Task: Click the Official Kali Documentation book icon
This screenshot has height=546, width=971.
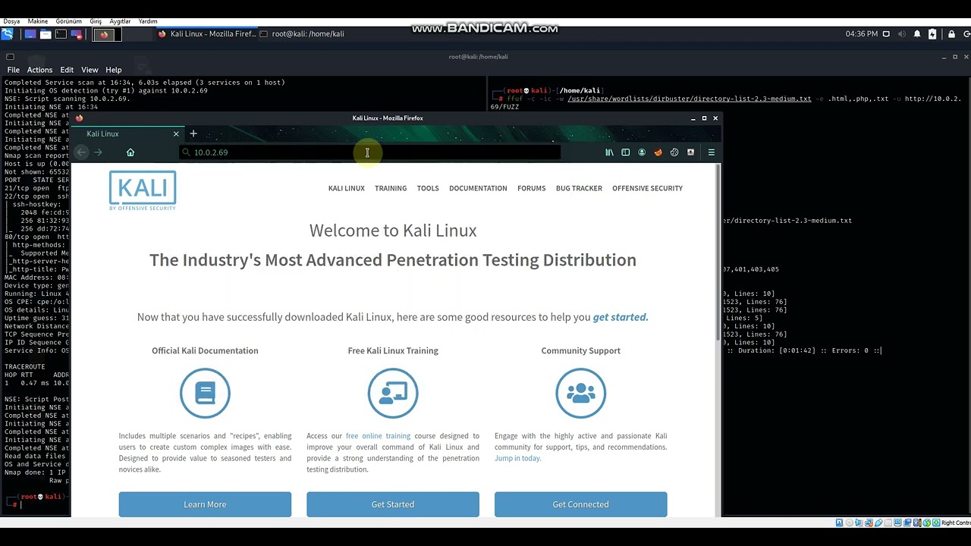Action: [x=205, y=393]
